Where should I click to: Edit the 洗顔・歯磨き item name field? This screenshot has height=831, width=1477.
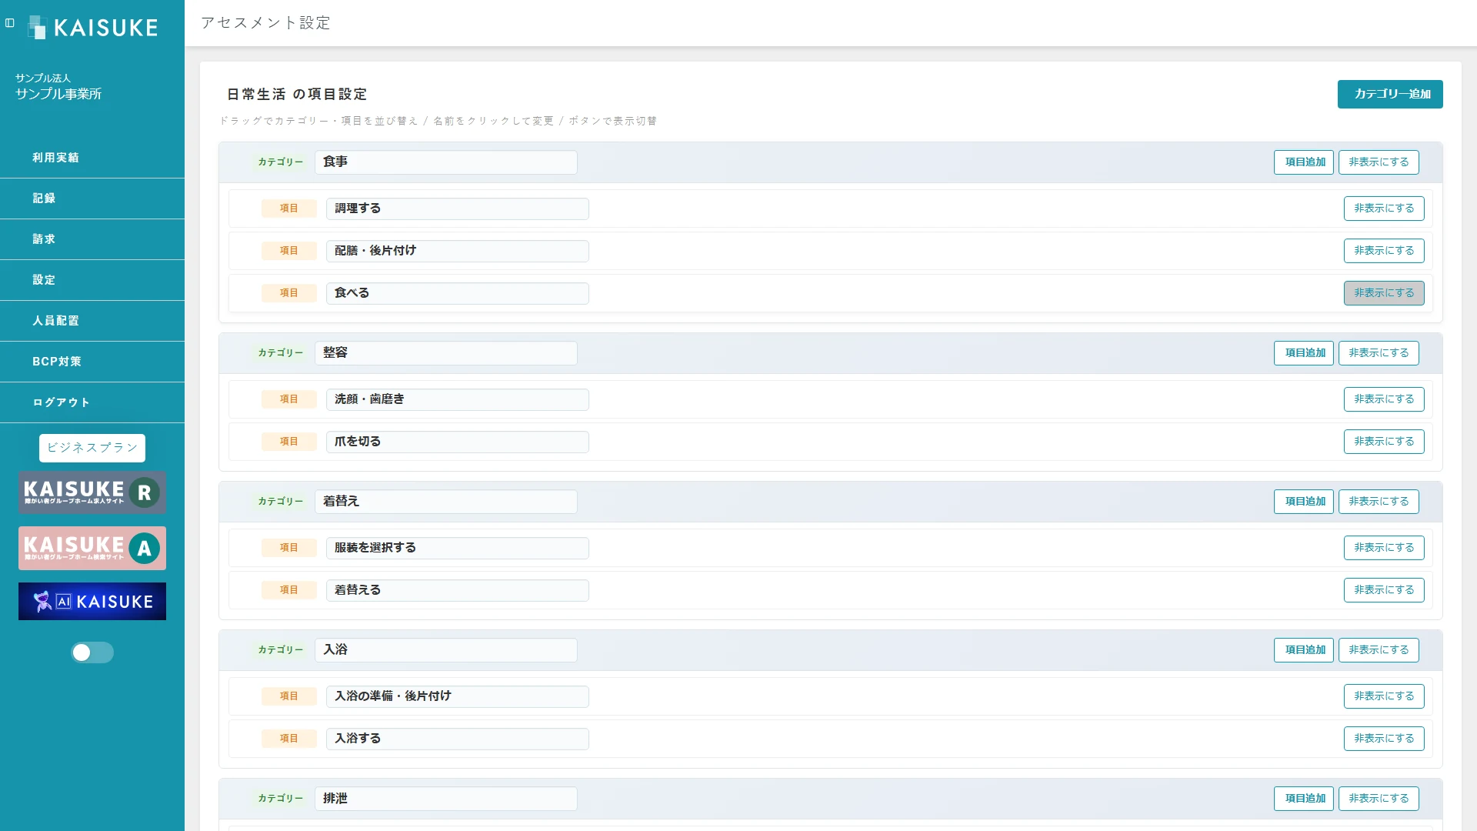pyautogui.click(x=458, y=399)
